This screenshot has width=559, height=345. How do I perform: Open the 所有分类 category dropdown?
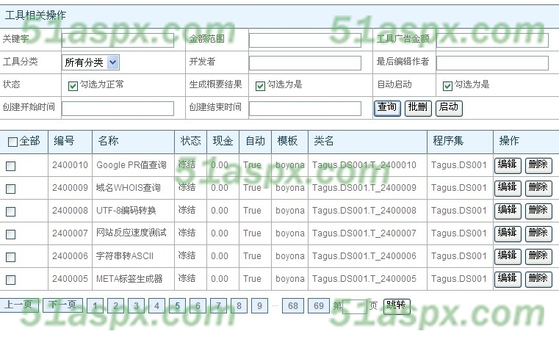90,62
